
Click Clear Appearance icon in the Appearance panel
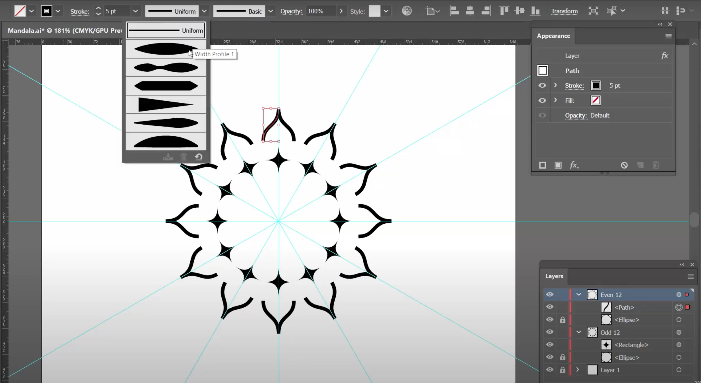(x=624, y=165)
